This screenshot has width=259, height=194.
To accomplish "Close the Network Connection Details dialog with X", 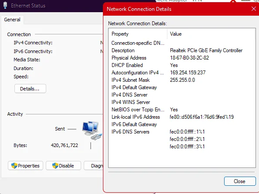I will tap(254, 9).
